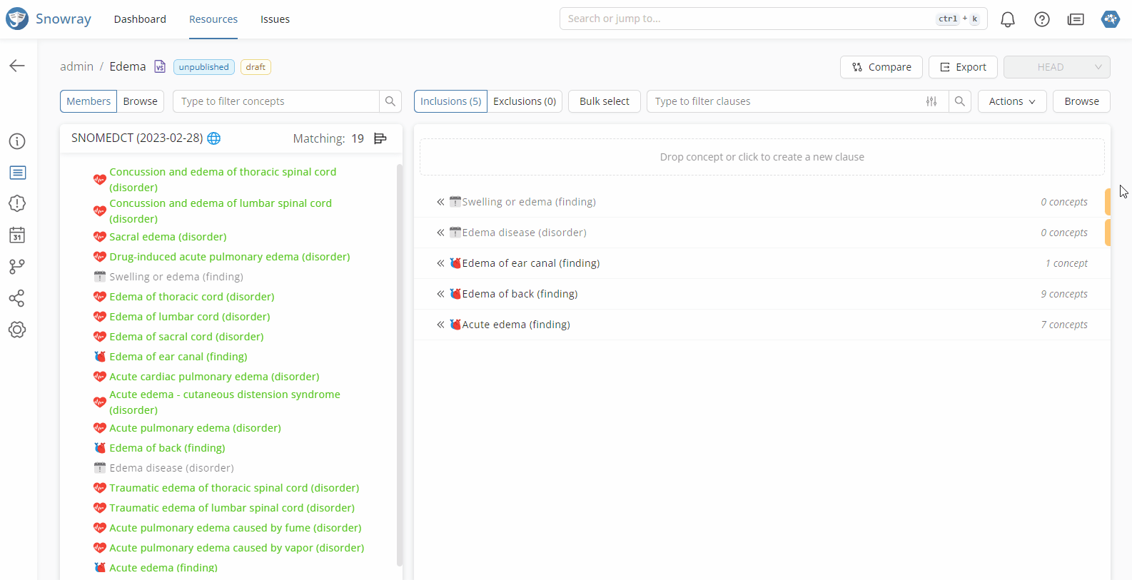Expand the Edema of back clause
This screenshot has height=580, width=1132.
[440, 294]
